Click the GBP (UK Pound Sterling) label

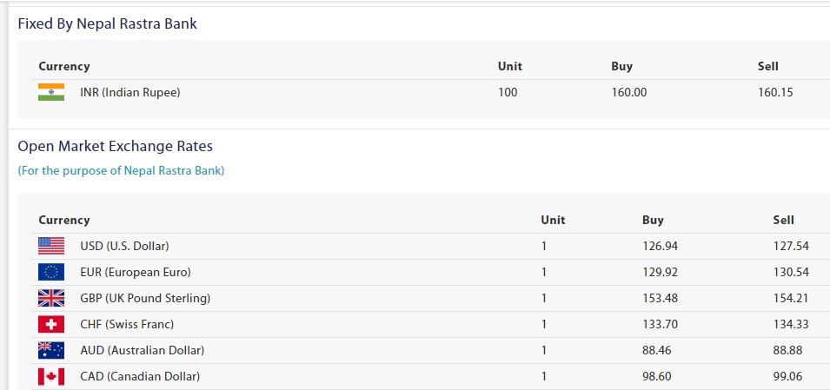point(145,299)
